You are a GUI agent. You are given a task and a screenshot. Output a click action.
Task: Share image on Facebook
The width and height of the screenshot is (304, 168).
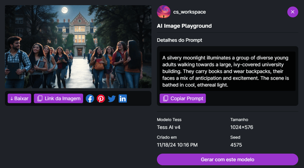click(x=90, y=99)
